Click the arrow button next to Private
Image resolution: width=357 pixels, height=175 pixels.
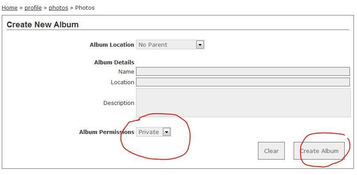[167, 132]
